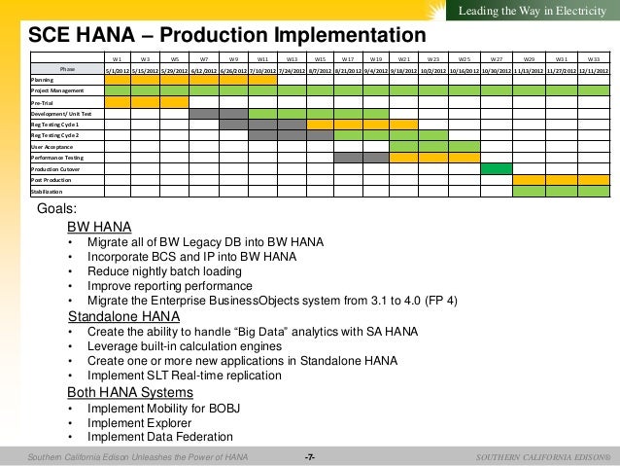Select the Reg Testing Cycle 1 row label
Viewport: 620px width, 466px height.
click(55, 125)
